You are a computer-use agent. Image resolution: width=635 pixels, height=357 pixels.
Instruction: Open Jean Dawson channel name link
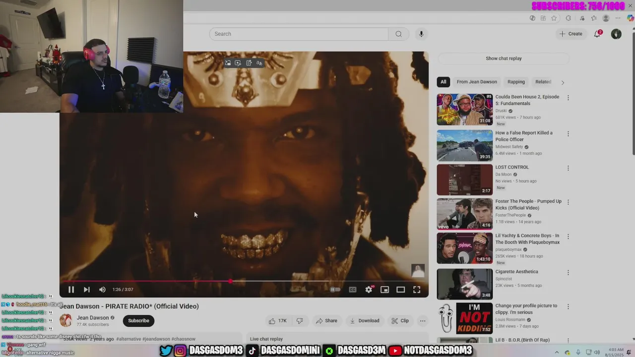click(x=93, y=318)
